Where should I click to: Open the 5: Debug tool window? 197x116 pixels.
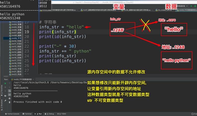pos(49,114)
